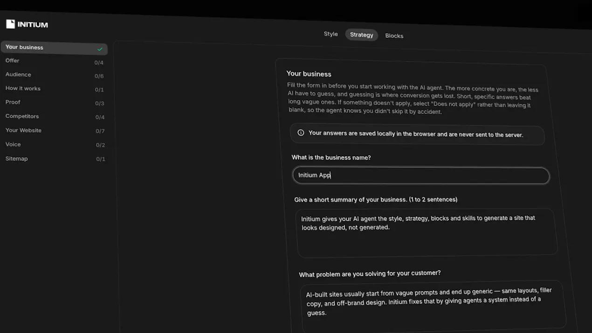Click the short business summary text area
This screenshot has height=333, width=592.
(x=427, y=232)
